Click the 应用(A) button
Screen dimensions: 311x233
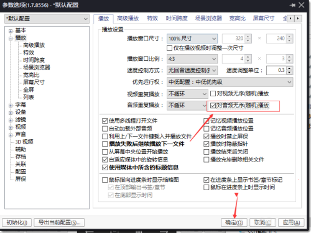(292, 222)
